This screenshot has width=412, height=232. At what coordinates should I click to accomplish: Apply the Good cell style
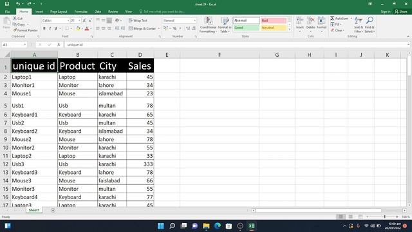click(246, 28)
